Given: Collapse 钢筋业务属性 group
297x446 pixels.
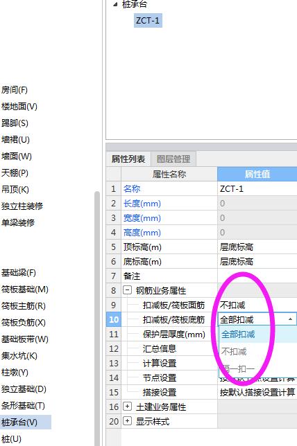Looking at the screenshot, I should (x=128, y=290).
